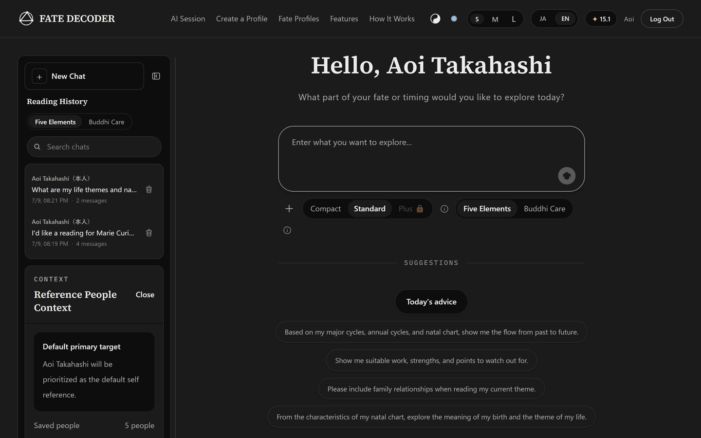Click the Fate Decoder logo icon
701x438 pixels.
26,18
